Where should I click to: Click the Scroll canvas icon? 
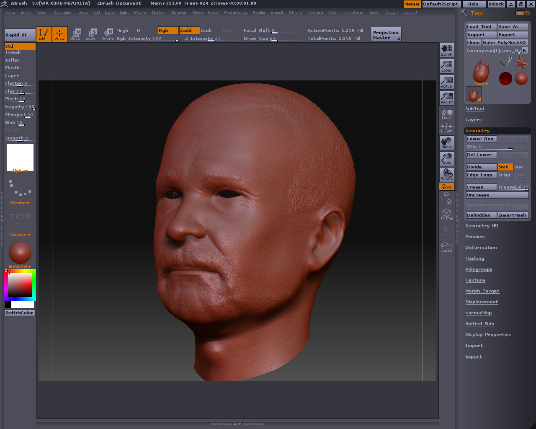[446, 50]
